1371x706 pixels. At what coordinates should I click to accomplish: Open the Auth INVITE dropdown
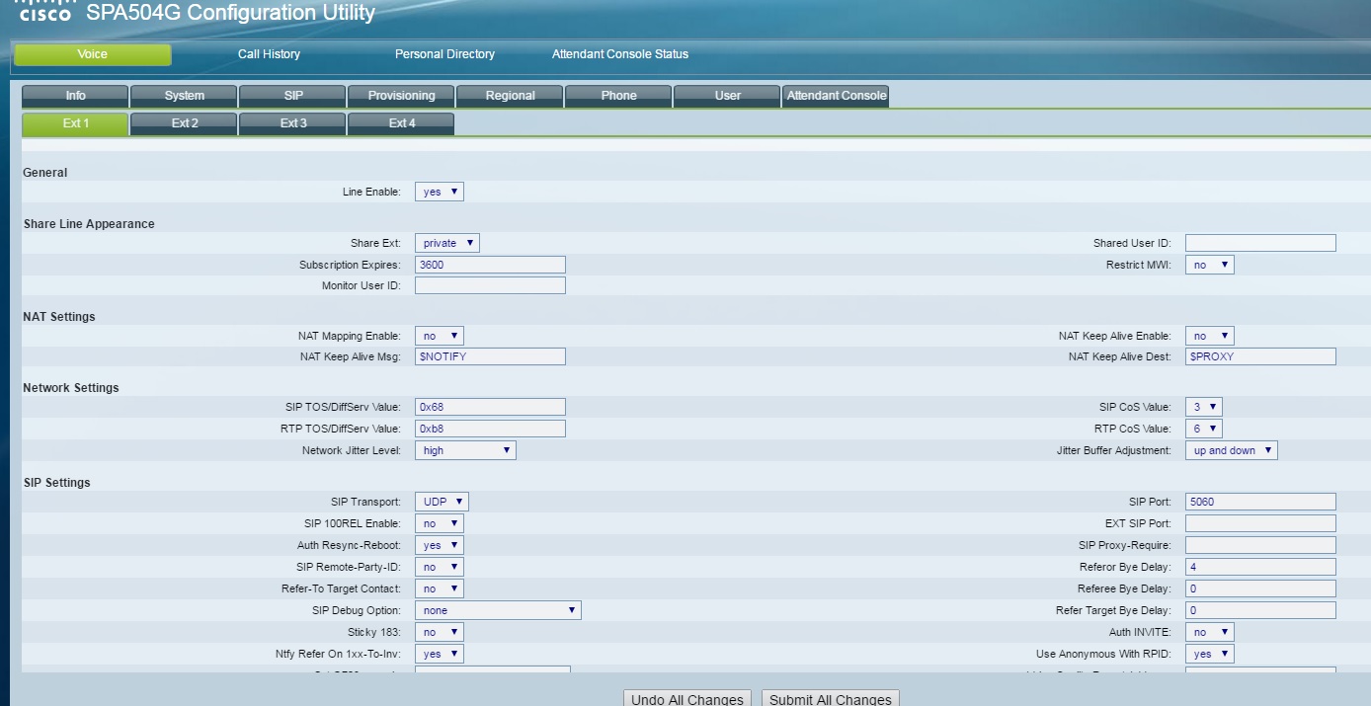pyautogui.click(x=1210, y=632)
